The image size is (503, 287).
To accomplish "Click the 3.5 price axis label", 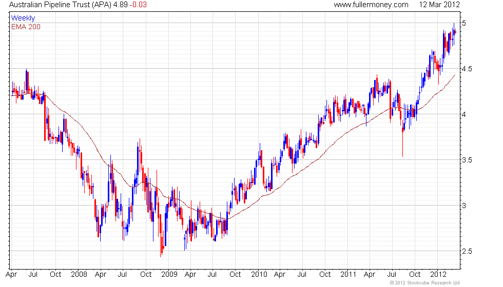I will (467, 160).
